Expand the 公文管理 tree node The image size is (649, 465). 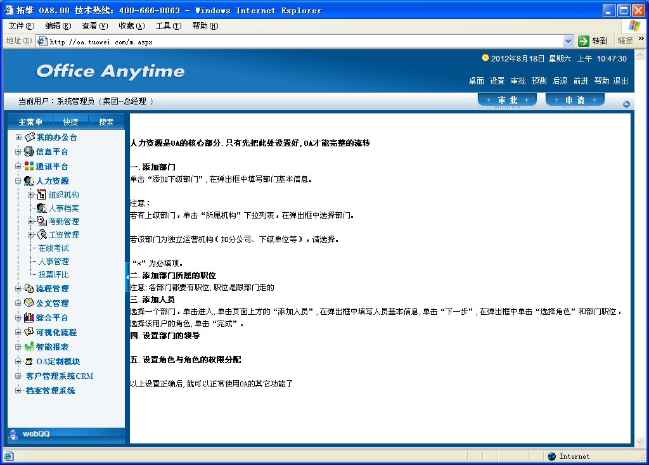coord(18,303)
